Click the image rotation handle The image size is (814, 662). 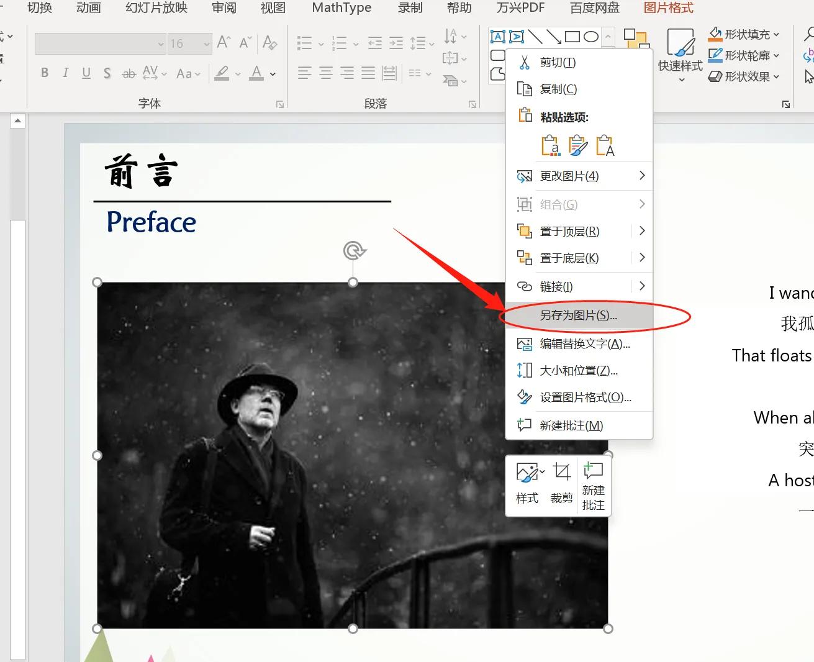click(x=354, y=250)
